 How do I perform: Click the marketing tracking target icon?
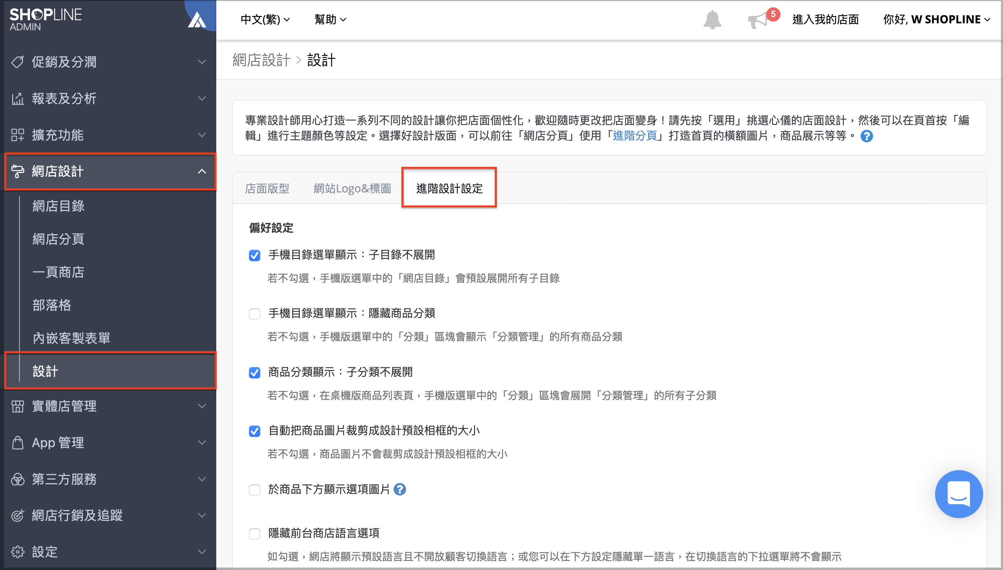point(17,515)
